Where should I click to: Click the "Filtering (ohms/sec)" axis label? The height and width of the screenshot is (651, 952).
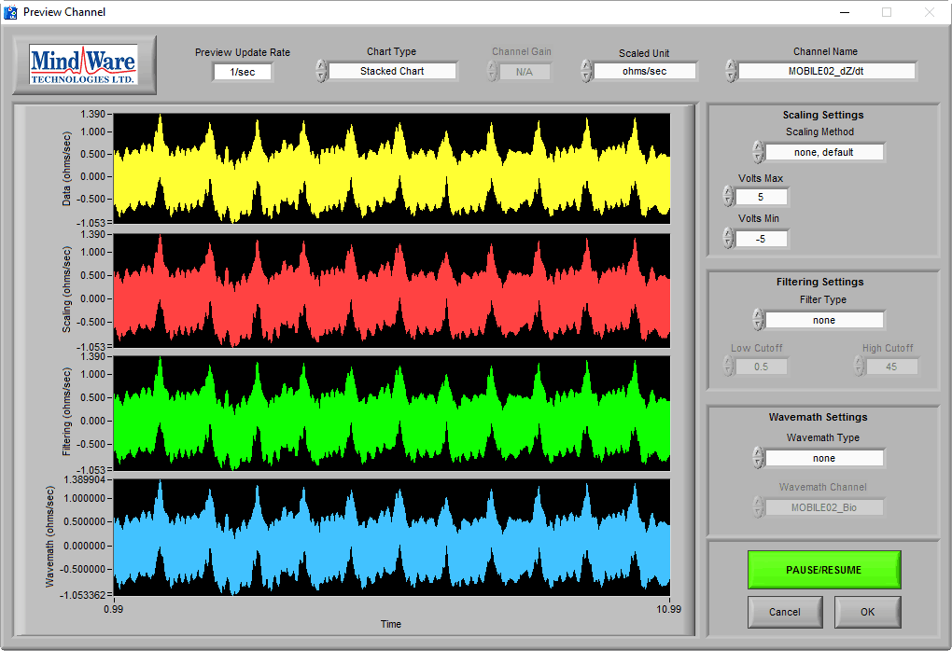tap(67, 412)
